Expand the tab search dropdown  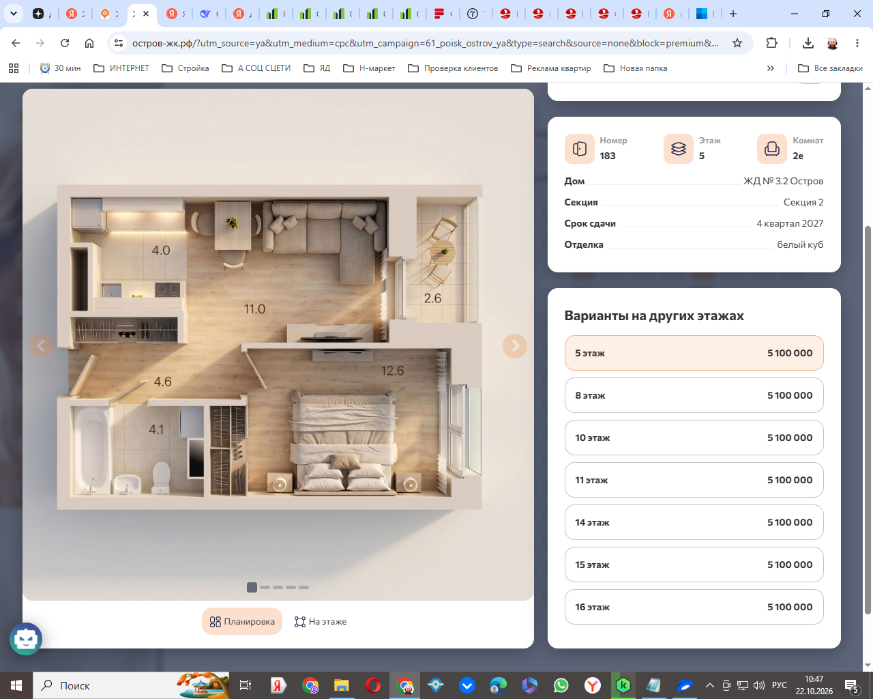click(x=13, y=14)
